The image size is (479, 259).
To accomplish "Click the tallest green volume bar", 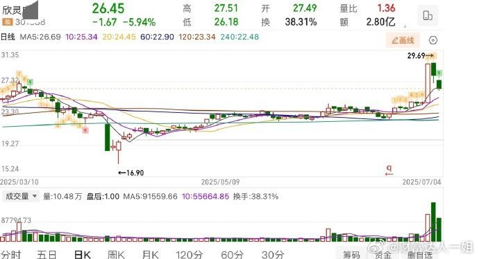I will (433, 222).
